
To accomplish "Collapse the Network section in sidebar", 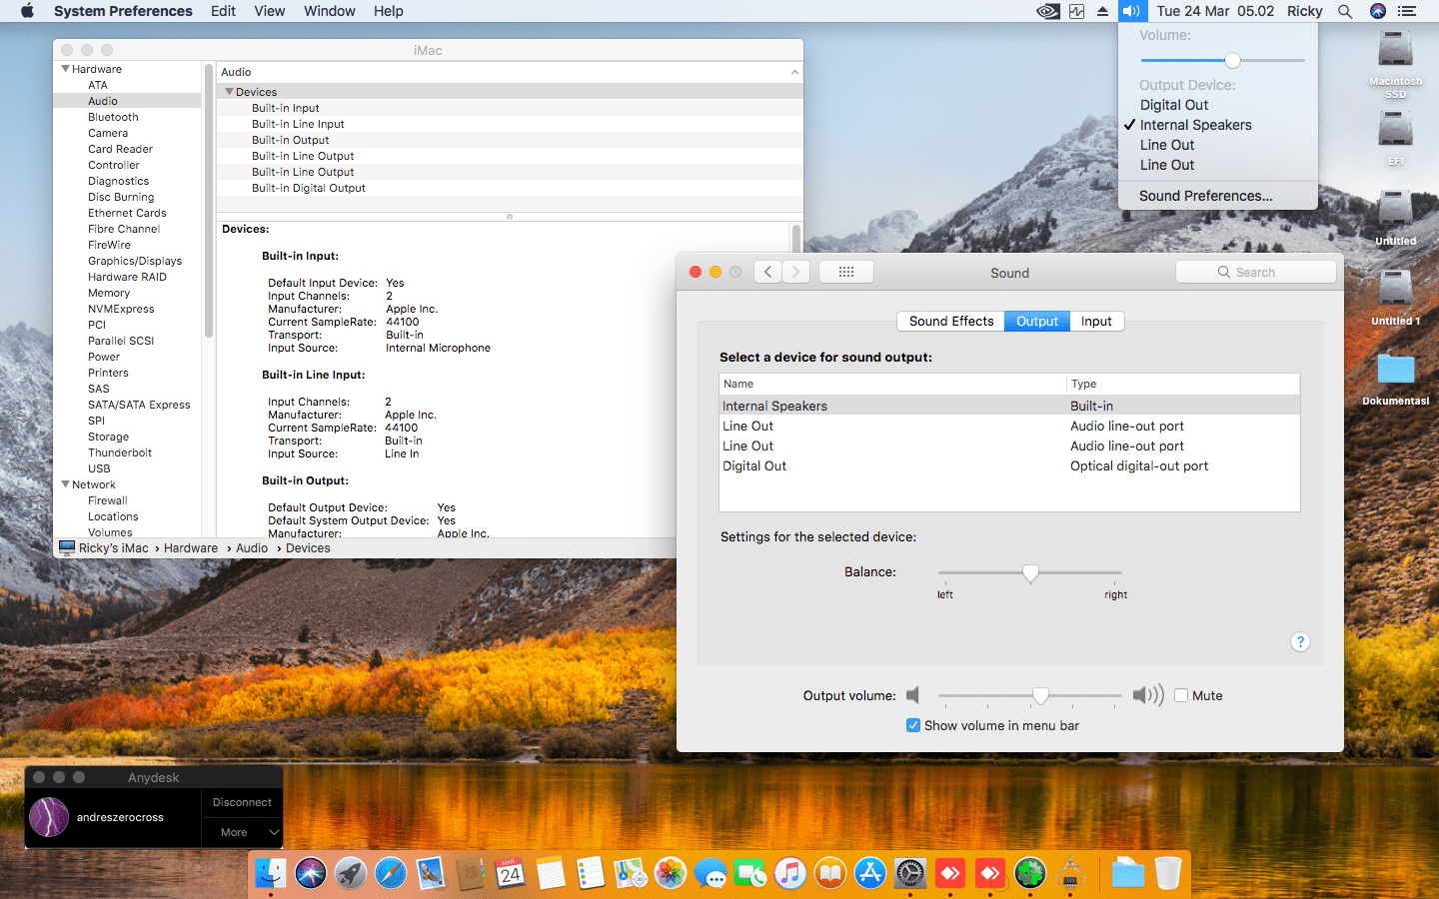I will [x=66, y=484].
